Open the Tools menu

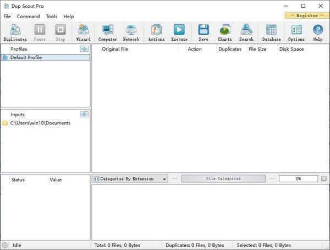pyautogui.click(x=52, y=17)
